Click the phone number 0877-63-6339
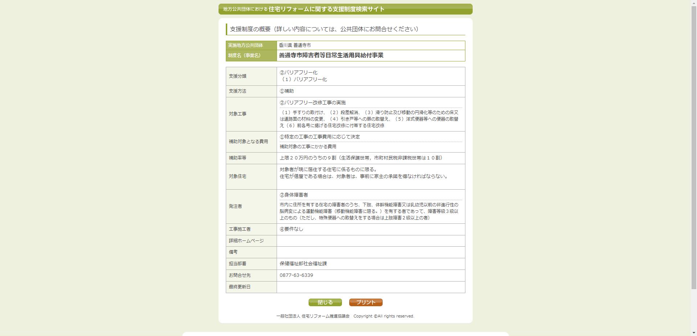The height and width of the screenshot is (336, 697). point(296,275)
